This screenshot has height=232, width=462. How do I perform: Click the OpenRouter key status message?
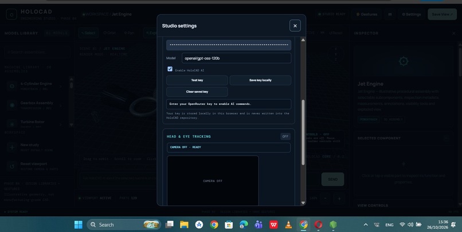(229, 104)
